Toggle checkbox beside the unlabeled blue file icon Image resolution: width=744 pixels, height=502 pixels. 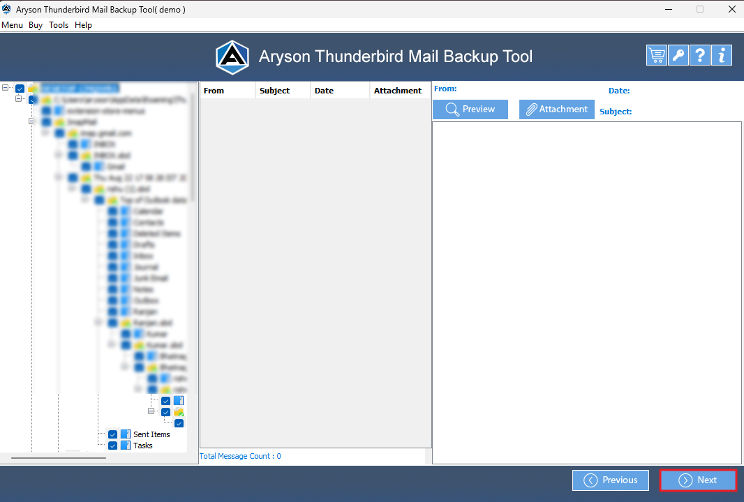(x=165, y=401)
